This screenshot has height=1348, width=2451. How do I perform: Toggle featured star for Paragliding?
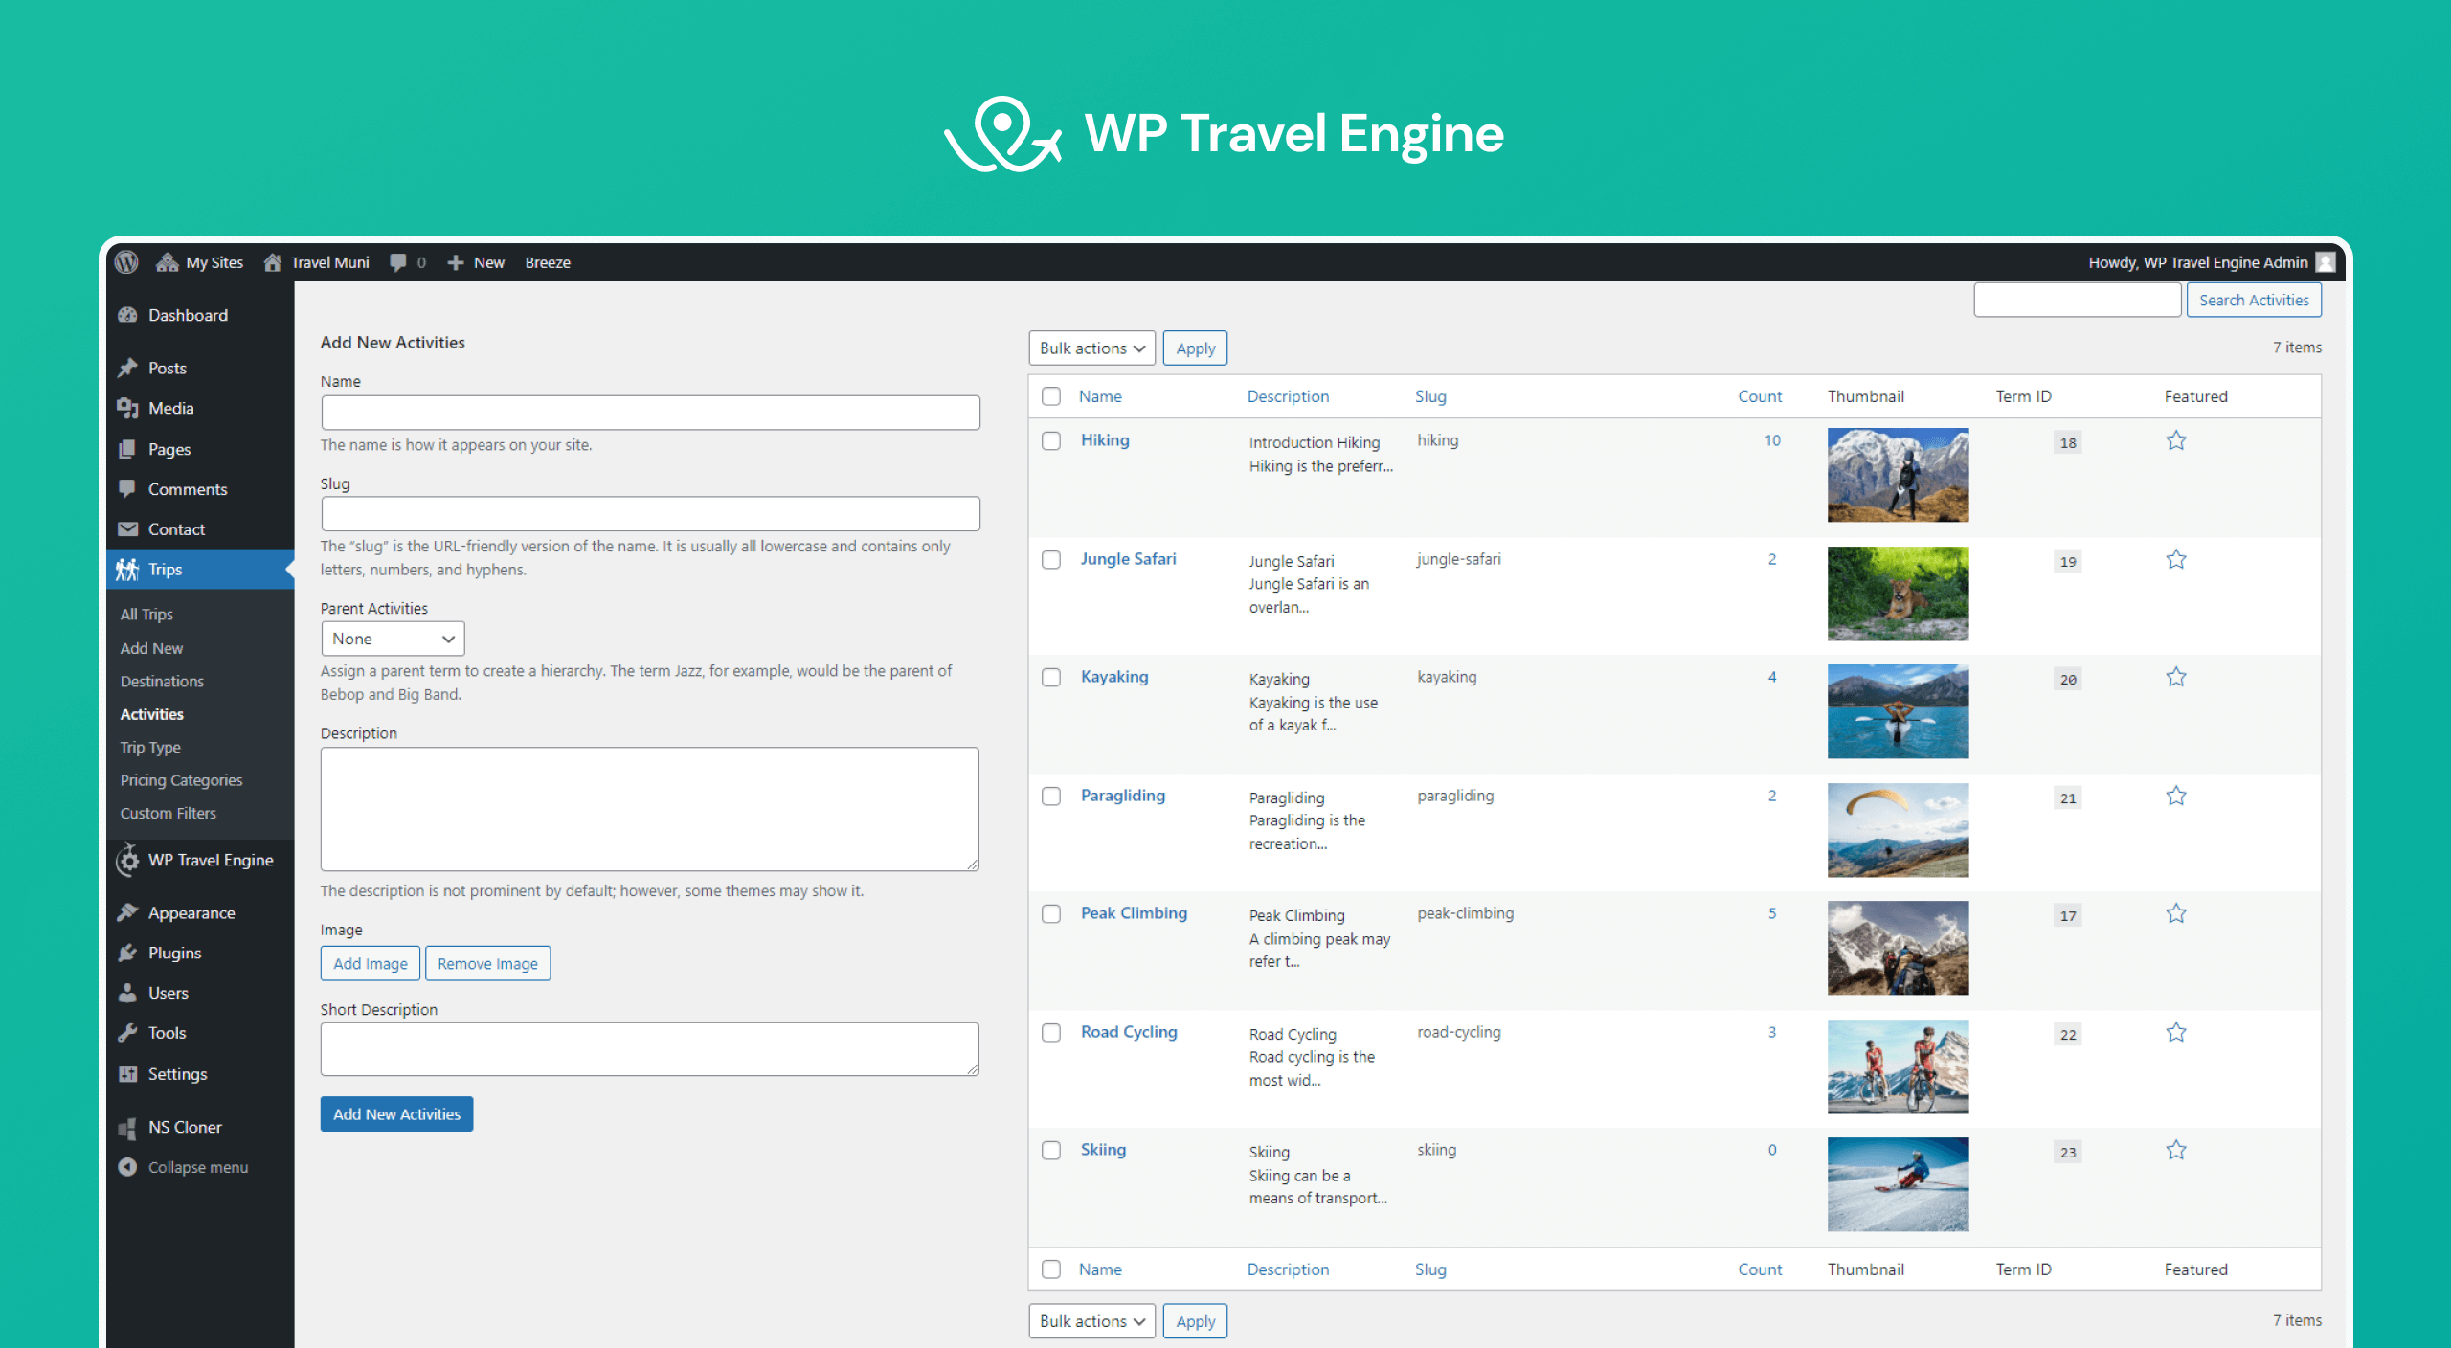(x=2176, y=796)
